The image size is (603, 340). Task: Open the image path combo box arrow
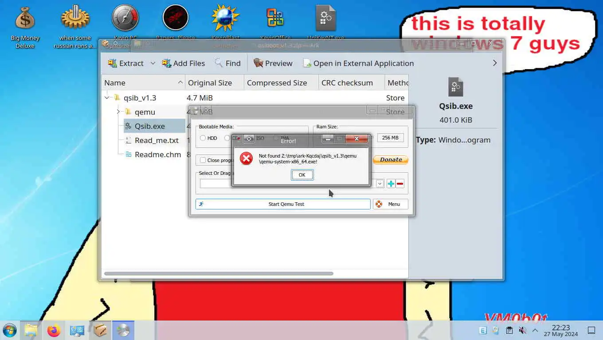pyautogui.click(x=380, y=184)
